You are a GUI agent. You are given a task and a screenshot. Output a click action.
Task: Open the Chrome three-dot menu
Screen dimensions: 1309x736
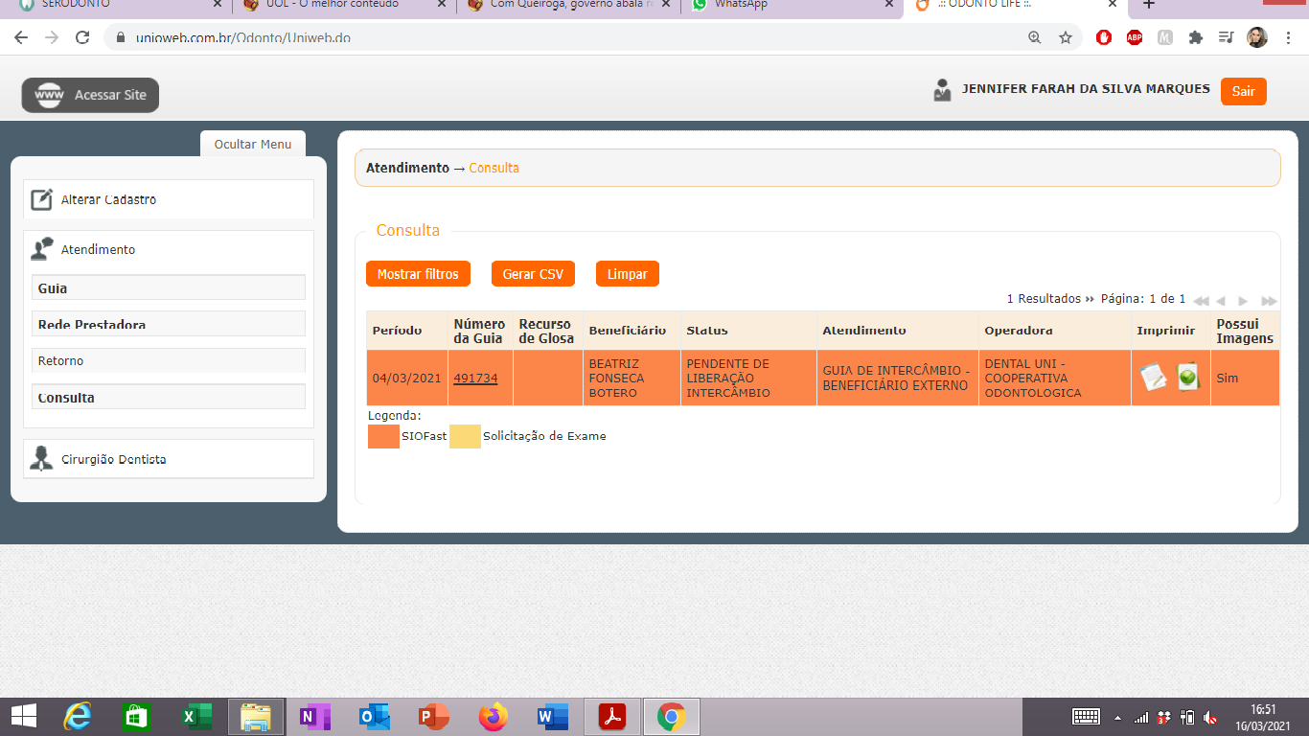[x=1287, y=37]
